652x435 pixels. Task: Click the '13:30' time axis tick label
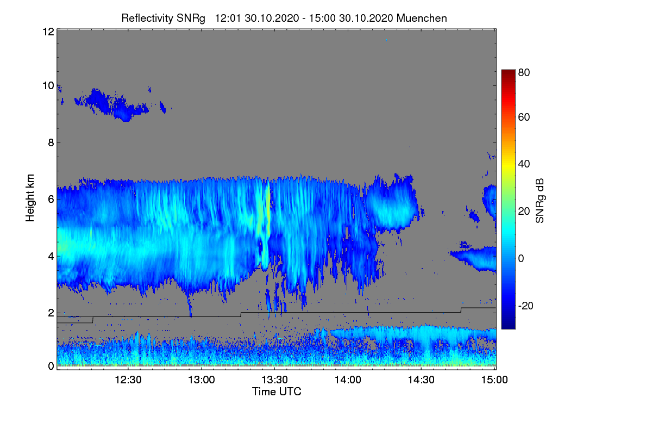pyautogui.click(x=275, y=380)
